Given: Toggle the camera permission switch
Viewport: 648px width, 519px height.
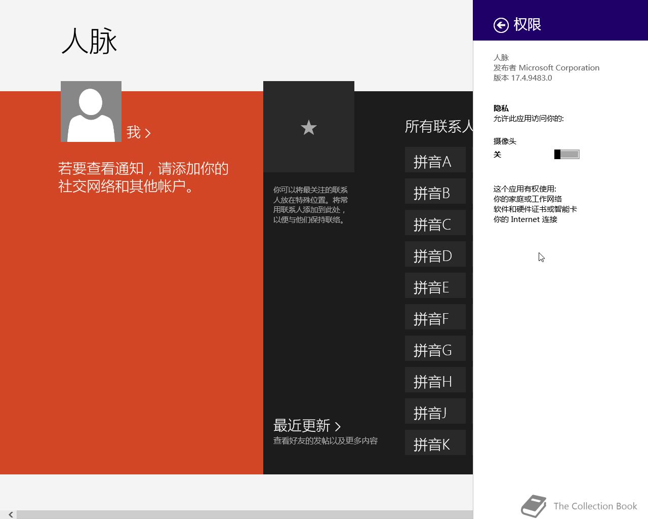Looking at the screenshot, I should click(x=566, y=154).
